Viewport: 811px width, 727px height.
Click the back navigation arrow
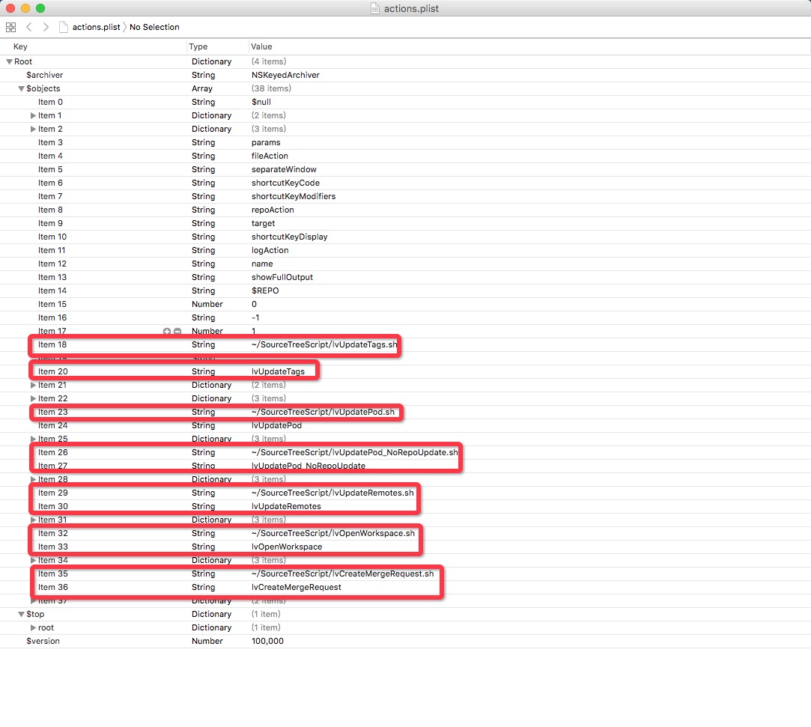28,27
